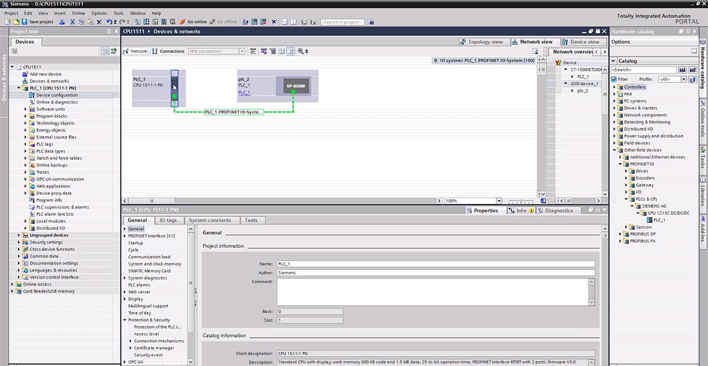Viewport: 708px width, 366px height.
Task: Open the Online menu
Action: [x=78, y=13]
